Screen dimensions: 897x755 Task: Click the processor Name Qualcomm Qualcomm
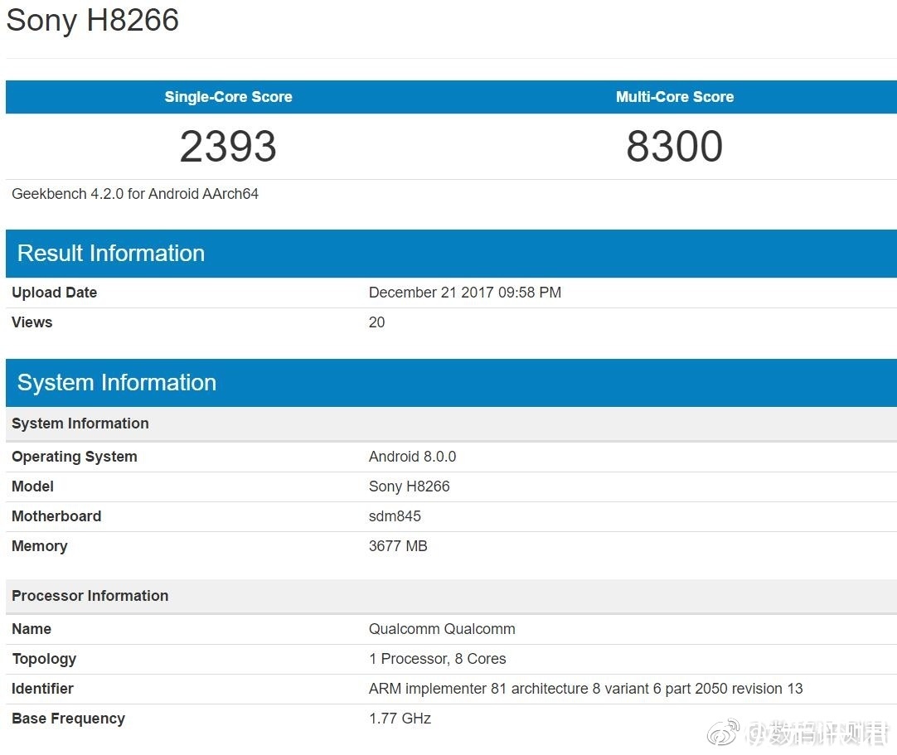tap(442, 628)
